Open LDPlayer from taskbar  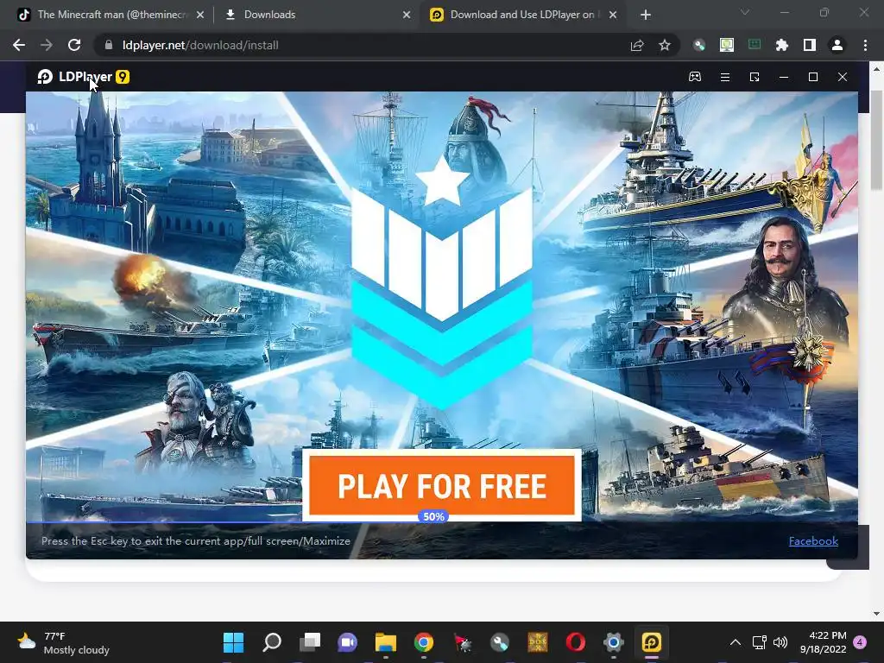651,642
